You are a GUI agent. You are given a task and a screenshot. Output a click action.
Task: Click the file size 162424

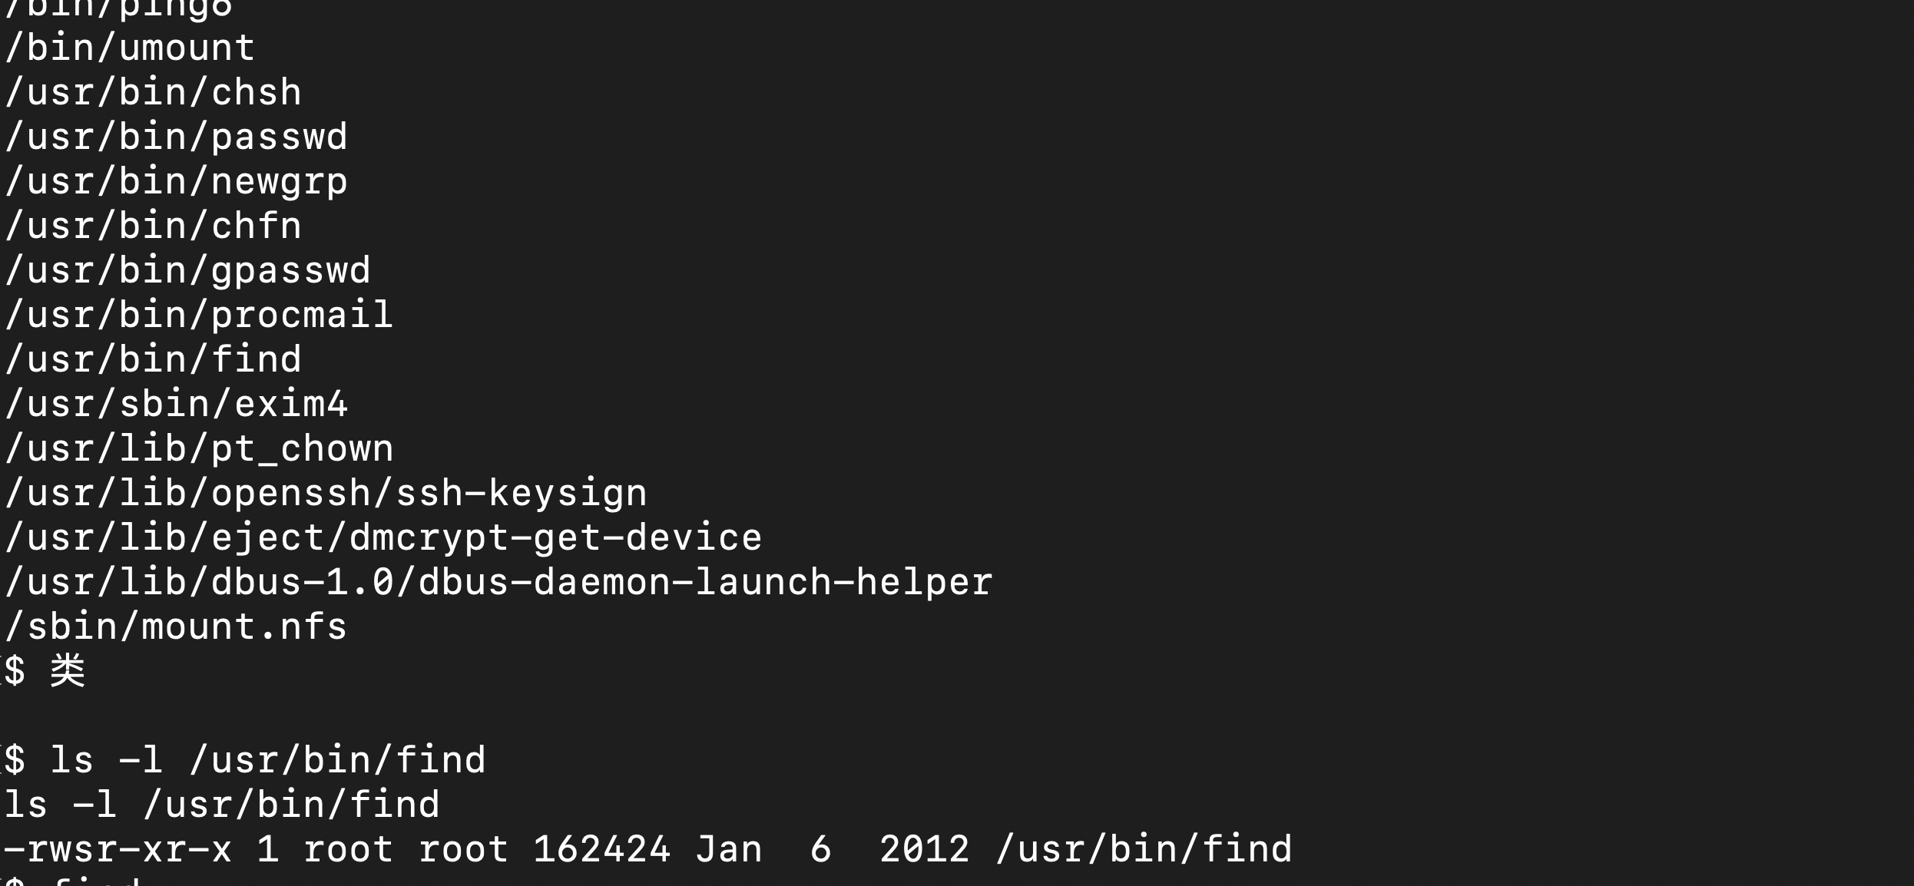pyautogui.click(x=602, y=850)
